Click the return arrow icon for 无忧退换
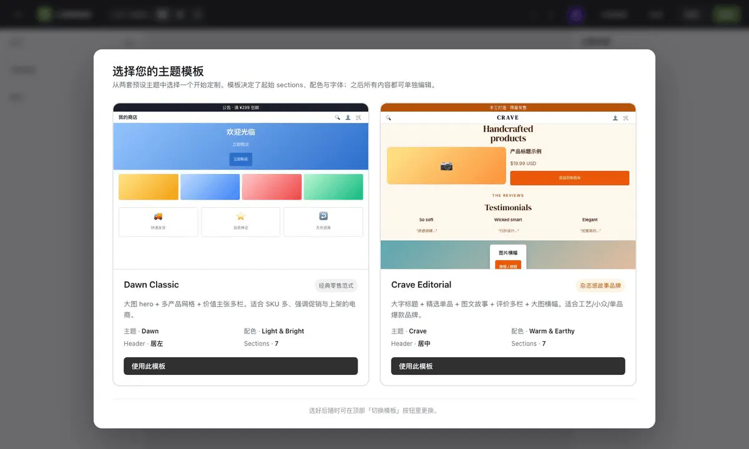 pos(323,216)
